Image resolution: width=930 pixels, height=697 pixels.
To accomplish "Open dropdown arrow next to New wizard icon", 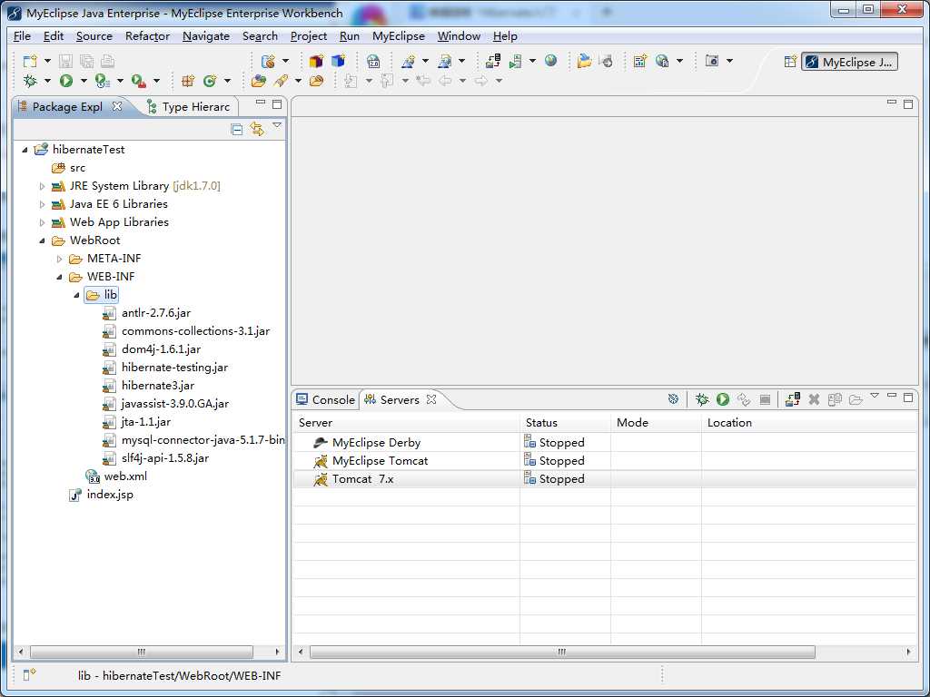I will (47, 61).
